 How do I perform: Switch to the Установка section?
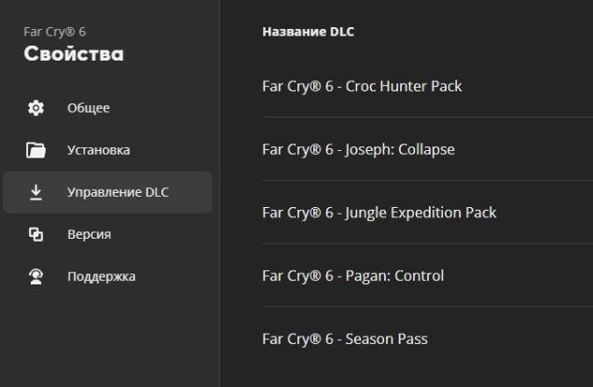98,150
